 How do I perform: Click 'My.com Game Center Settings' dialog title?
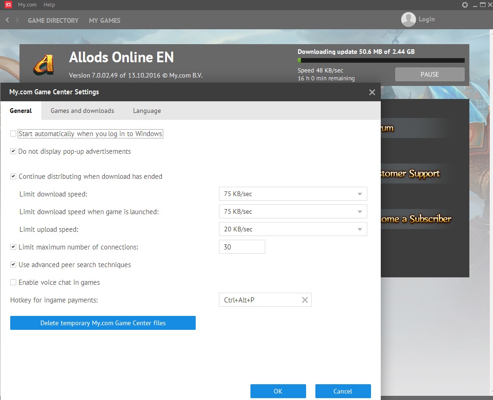coord(54,92)
